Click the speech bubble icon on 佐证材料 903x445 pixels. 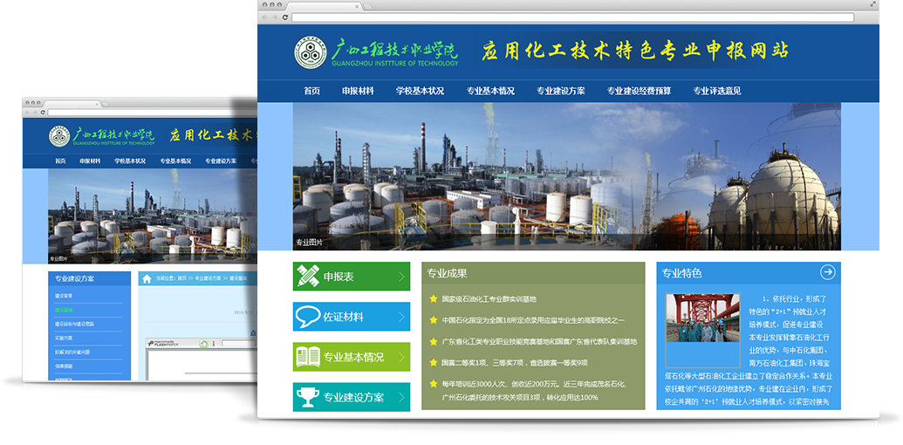pos(308,317)
